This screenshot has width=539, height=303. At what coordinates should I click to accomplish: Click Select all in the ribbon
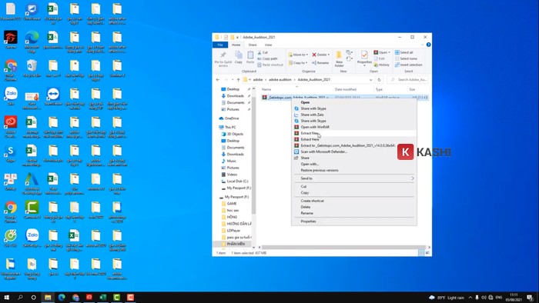pyautogui.click(x=404, y=52)
